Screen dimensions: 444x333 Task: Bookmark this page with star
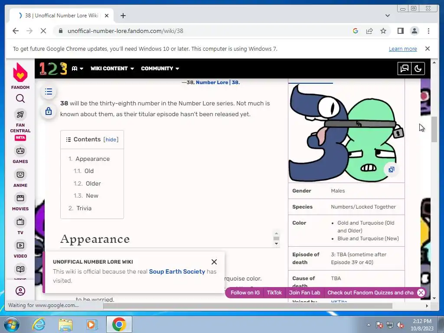(x=383, y=31)
